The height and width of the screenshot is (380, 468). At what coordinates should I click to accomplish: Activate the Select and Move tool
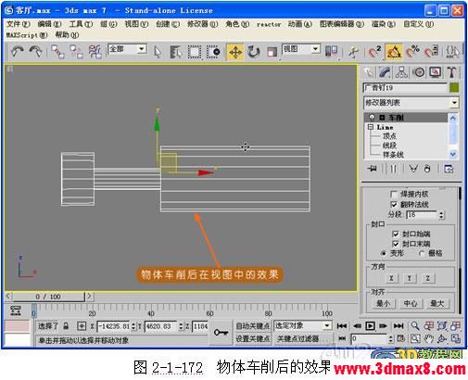point(235,52)
